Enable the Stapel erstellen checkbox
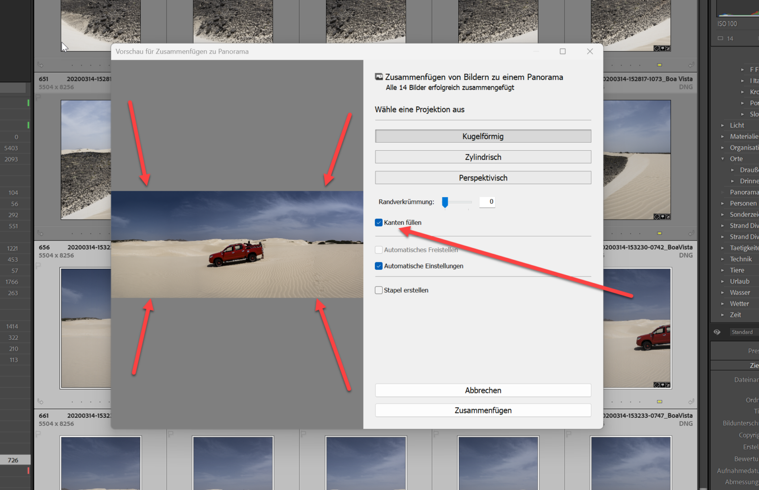 [x=379, y=290]
